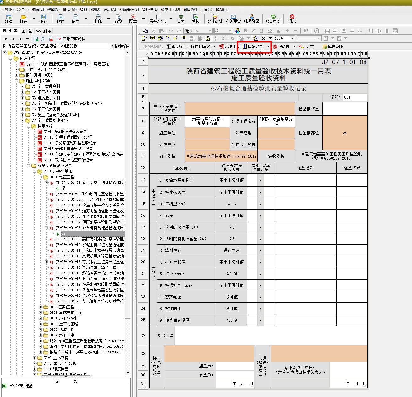Click the paste clipboard icon
The image size is (412, 397).
(x=161, y=31)
